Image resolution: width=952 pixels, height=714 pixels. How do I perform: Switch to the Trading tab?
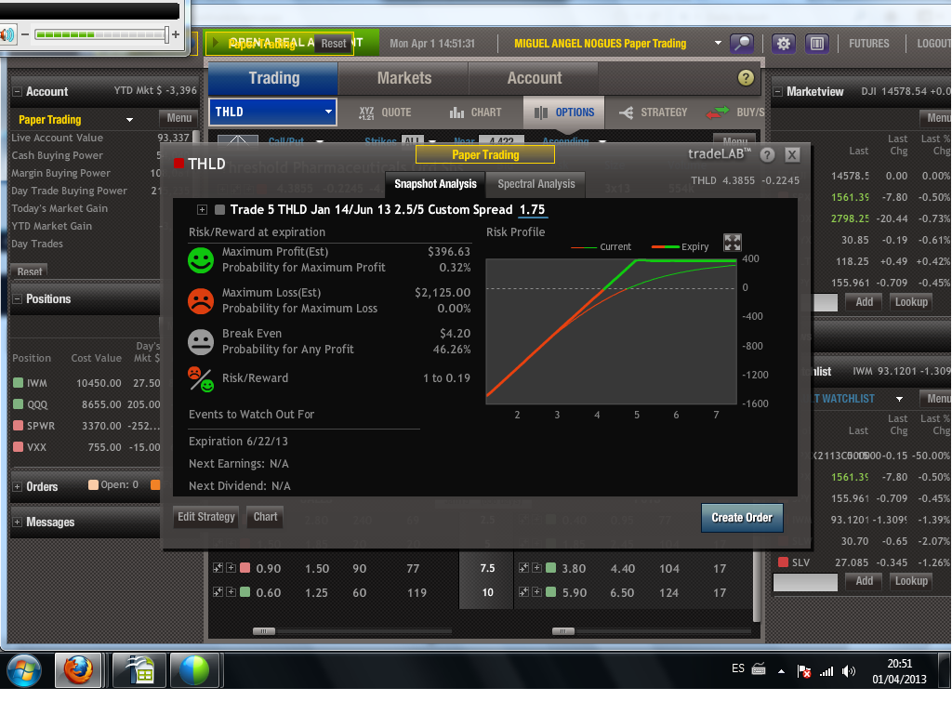tap(273, 78)
